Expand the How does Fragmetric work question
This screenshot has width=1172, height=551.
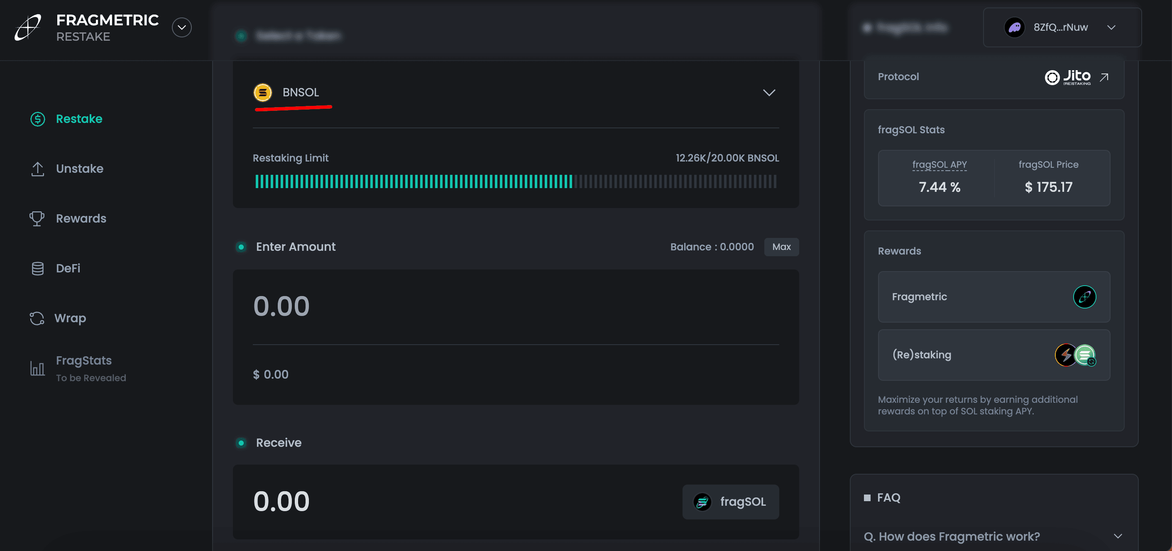(x=993, y=536)
